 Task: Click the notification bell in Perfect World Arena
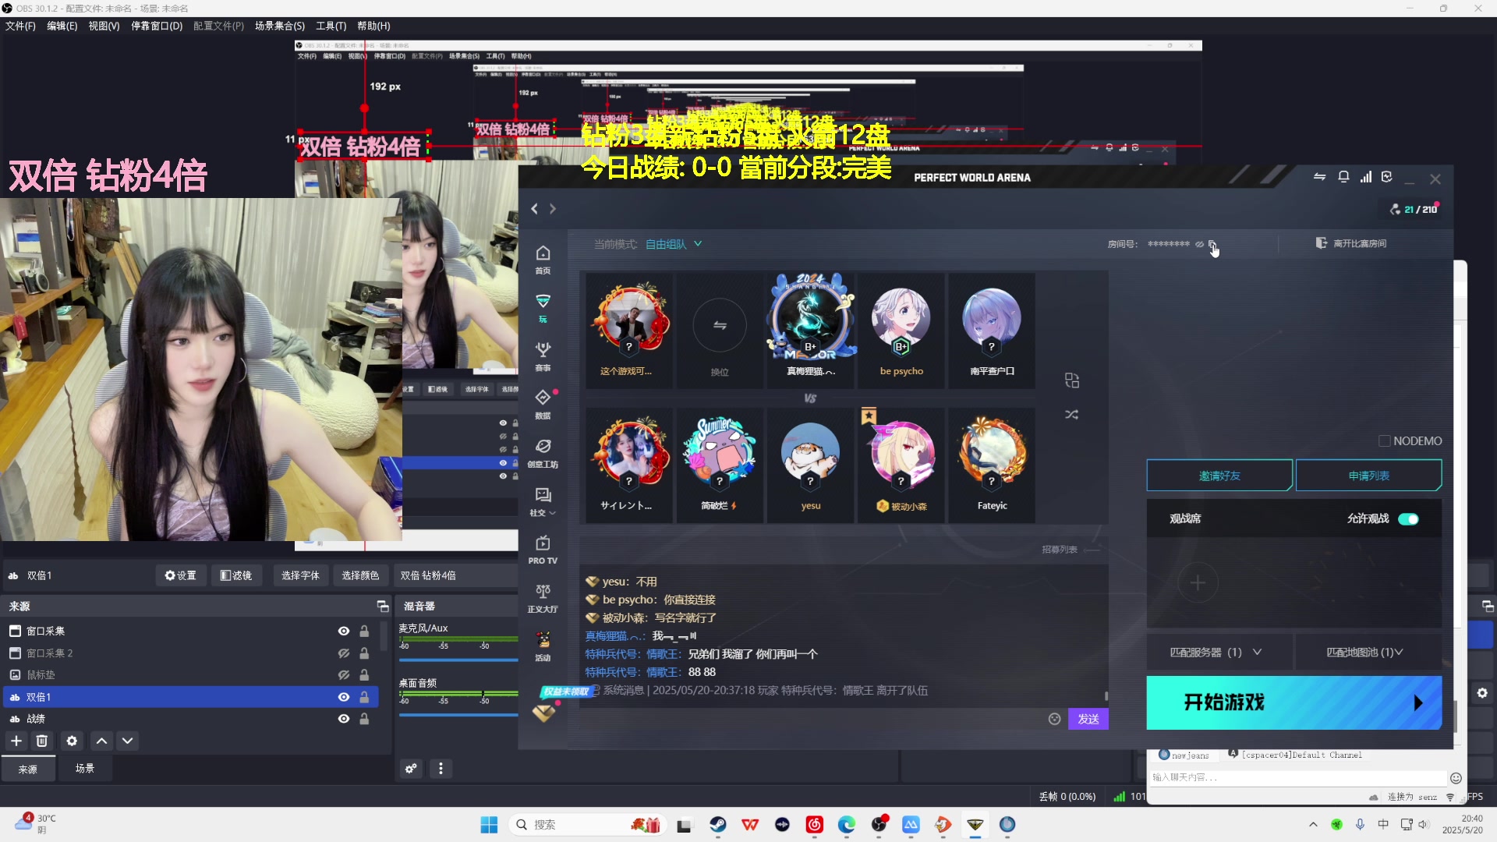(1343, 177)
